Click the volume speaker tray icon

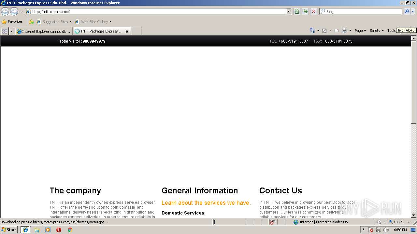386,230
